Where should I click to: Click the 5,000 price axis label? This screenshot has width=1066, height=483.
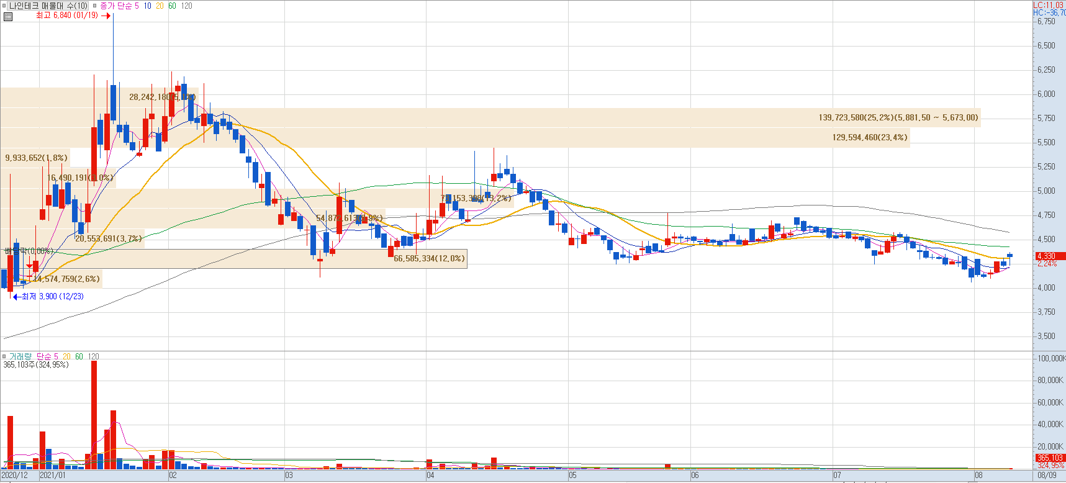pyautogui.click(x=1046, y=191)
